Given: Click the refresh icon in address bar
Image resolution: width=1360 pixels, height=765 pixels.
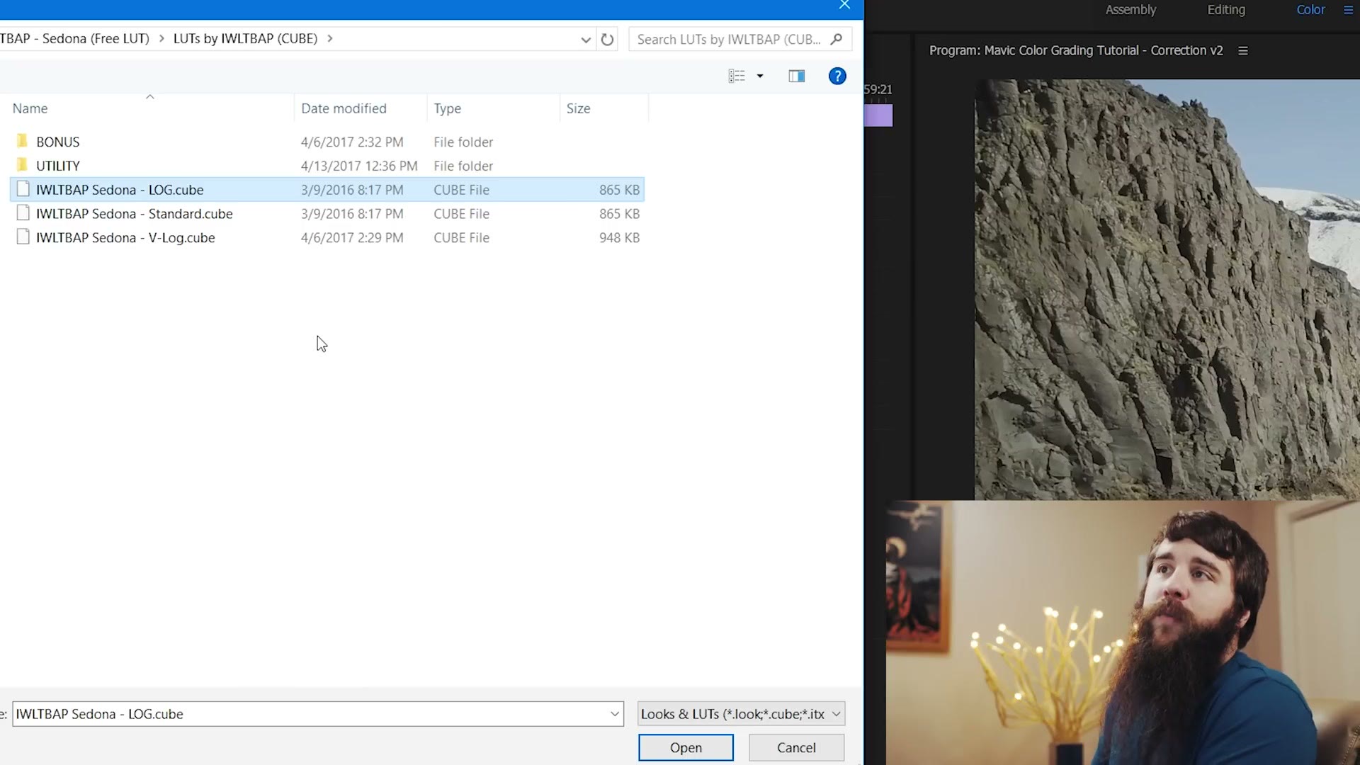Looking at the screenshot, I should click(607, 39).
